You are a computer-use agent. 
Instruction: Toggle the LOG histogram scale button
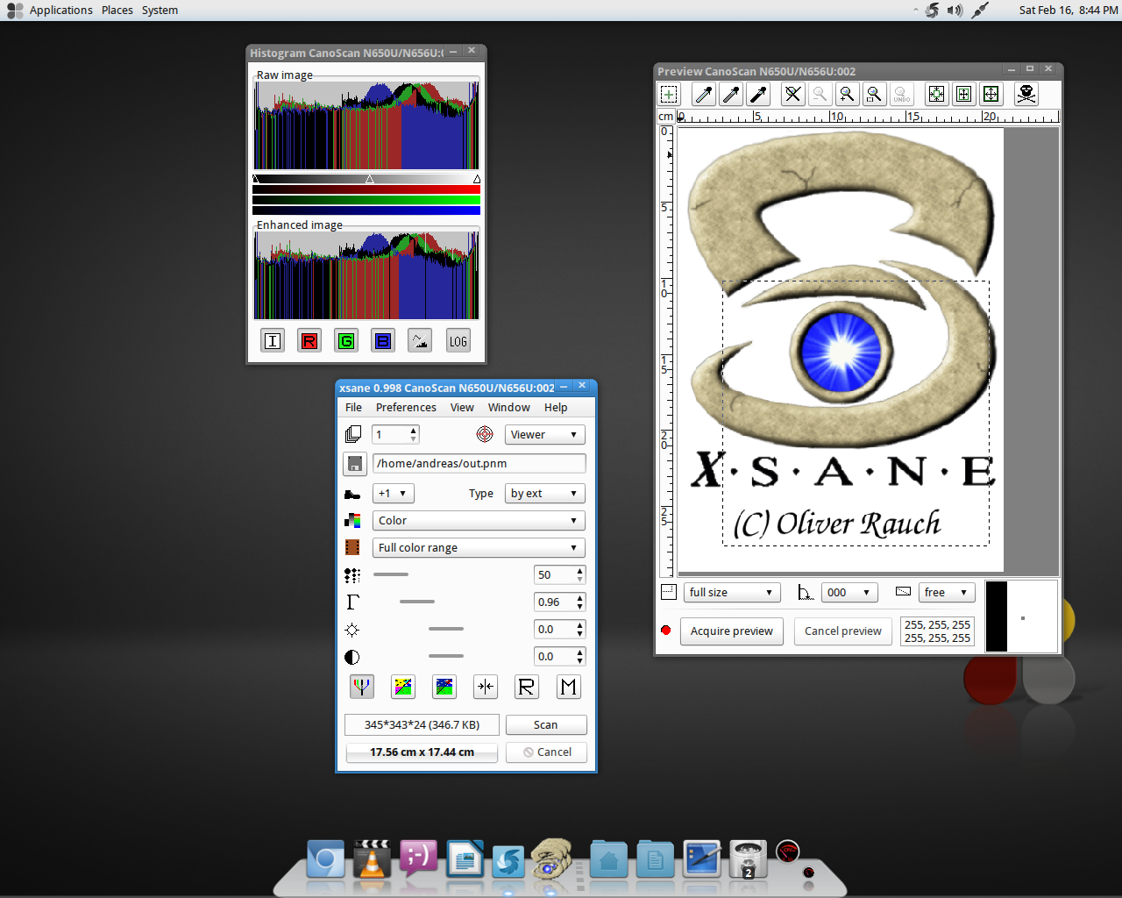(x=458, y=341)
